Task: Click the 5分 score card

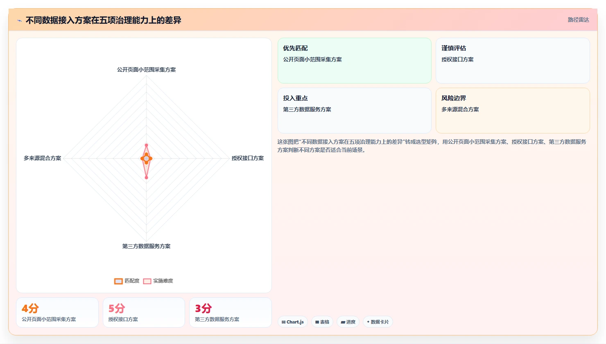Action: coord(144,312)
